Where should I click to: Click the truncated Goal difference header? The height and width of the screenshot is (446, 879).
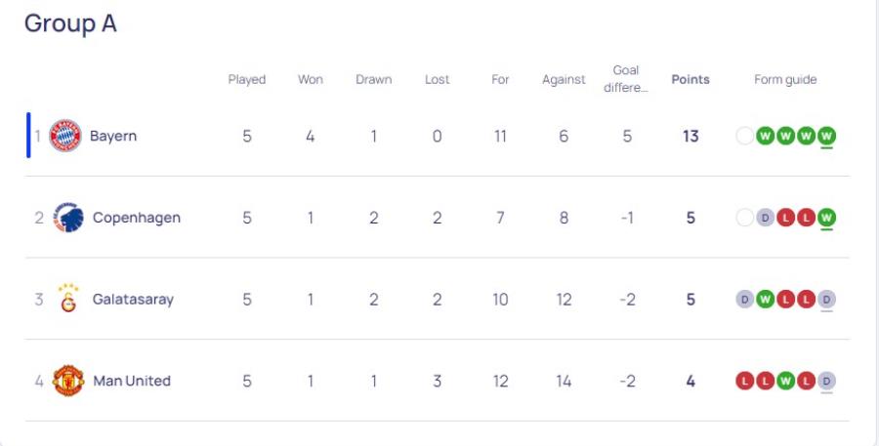(x=626, y=79)
